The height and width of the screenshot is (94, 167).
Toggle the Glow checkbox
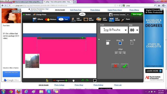tap(123, 40)
